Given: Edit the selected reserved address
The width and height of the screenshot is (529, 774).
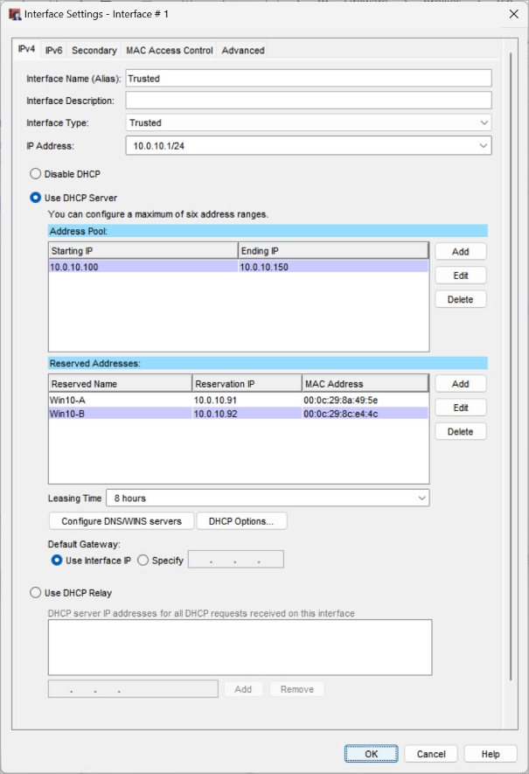Looking at the screenshot, I should tap(461, 408).
